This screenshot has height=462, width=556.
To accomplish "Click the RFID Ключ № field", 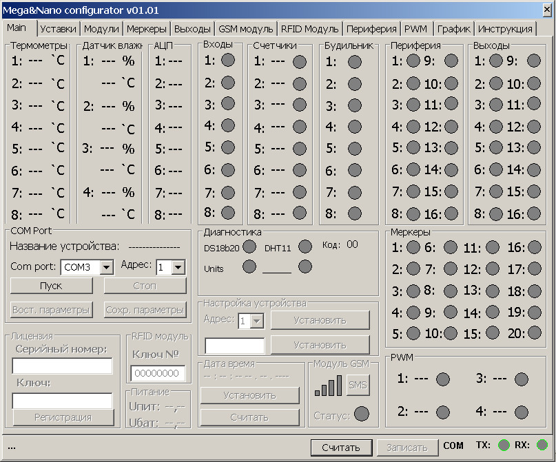I will pyautogui.click(x=158, y=373).
